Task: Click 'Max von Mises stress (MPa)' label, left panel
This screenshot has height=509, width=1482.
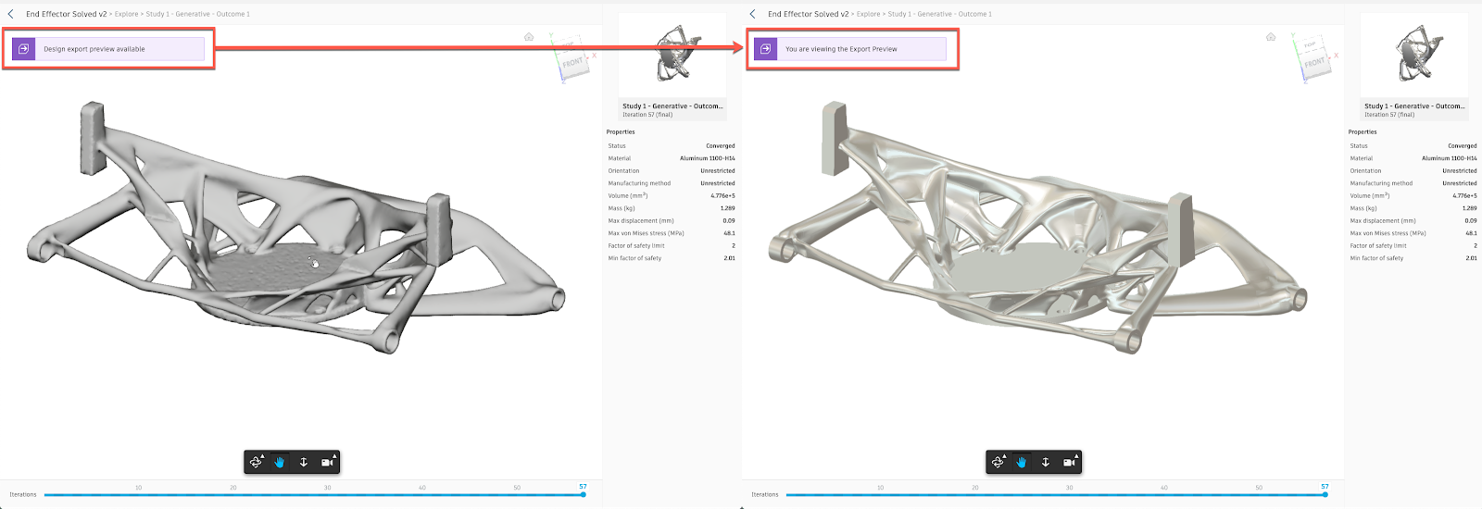Action: point(646,233)
